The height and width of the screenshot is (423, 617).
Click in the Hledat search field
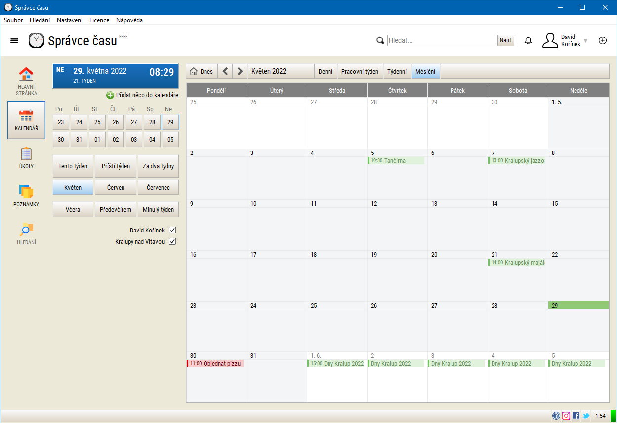[x=442, y=40]
